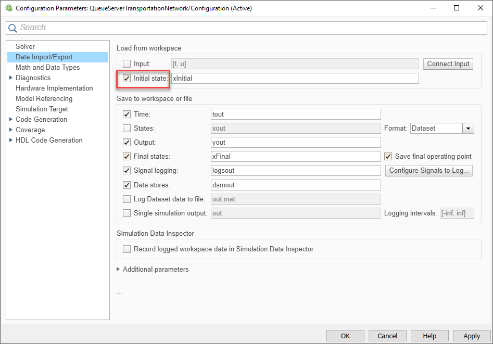Image resolution: width=493 pixels, height=344 pixels.
Task: Toggle the States checkbox
Action: (127, 128)
